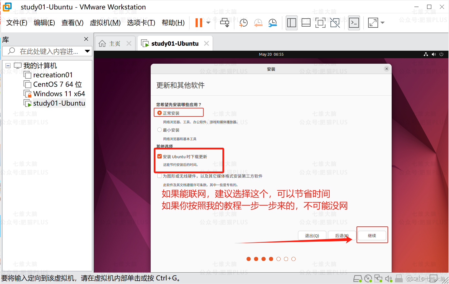Screen dimensions: 449x284
Task: Click the hard disk device status icon
Action: pyautogui.click(x=358, y=278)
